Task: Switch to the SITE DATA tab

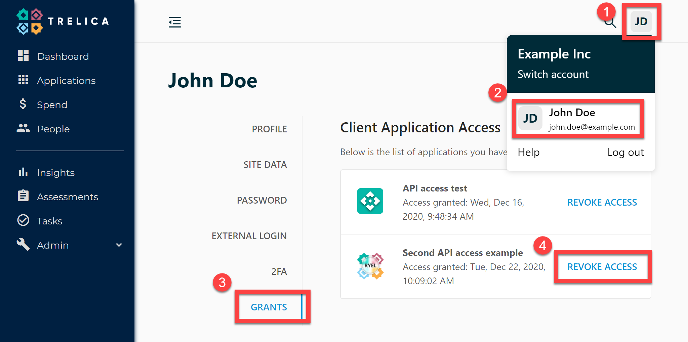Action: 265,165
